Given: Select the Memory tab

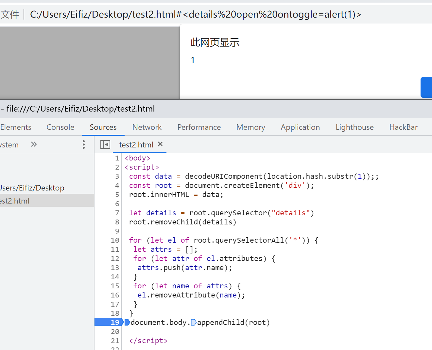Looking at the screenshot, I should 251,127.
